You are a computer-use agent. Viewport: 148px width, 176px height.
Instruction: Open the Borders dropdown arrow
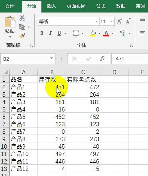point(82,33)
